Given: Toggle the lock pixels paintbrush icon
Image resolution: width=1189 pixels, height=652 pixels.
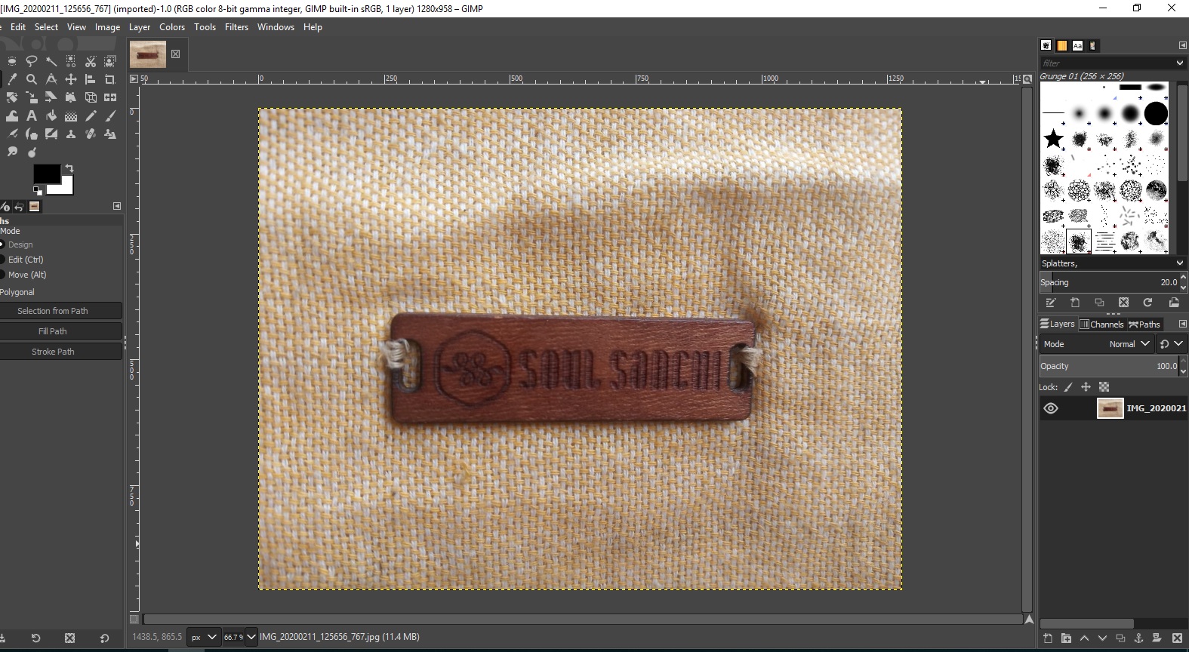Looking at the screenshot, I should (1068, 387).
